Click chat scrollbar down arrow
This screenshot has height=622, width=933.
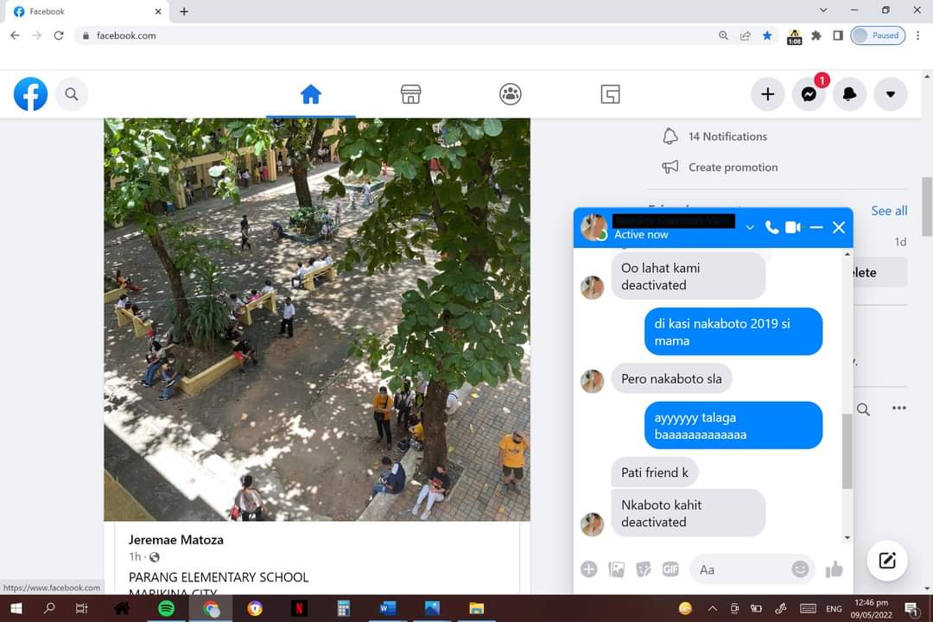tap(847, 537)
